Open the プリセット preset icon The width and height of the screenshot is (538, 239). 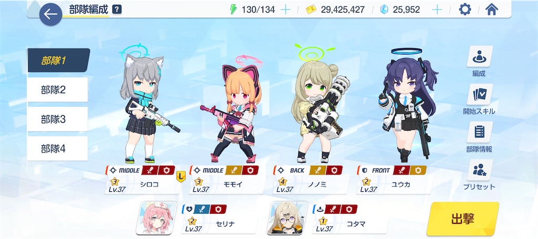pos(479,170)
